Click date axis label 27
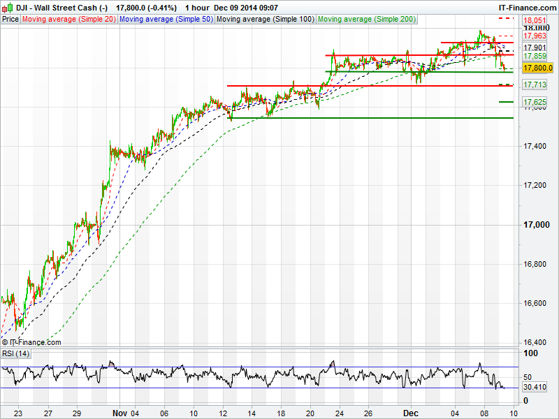 48,413
